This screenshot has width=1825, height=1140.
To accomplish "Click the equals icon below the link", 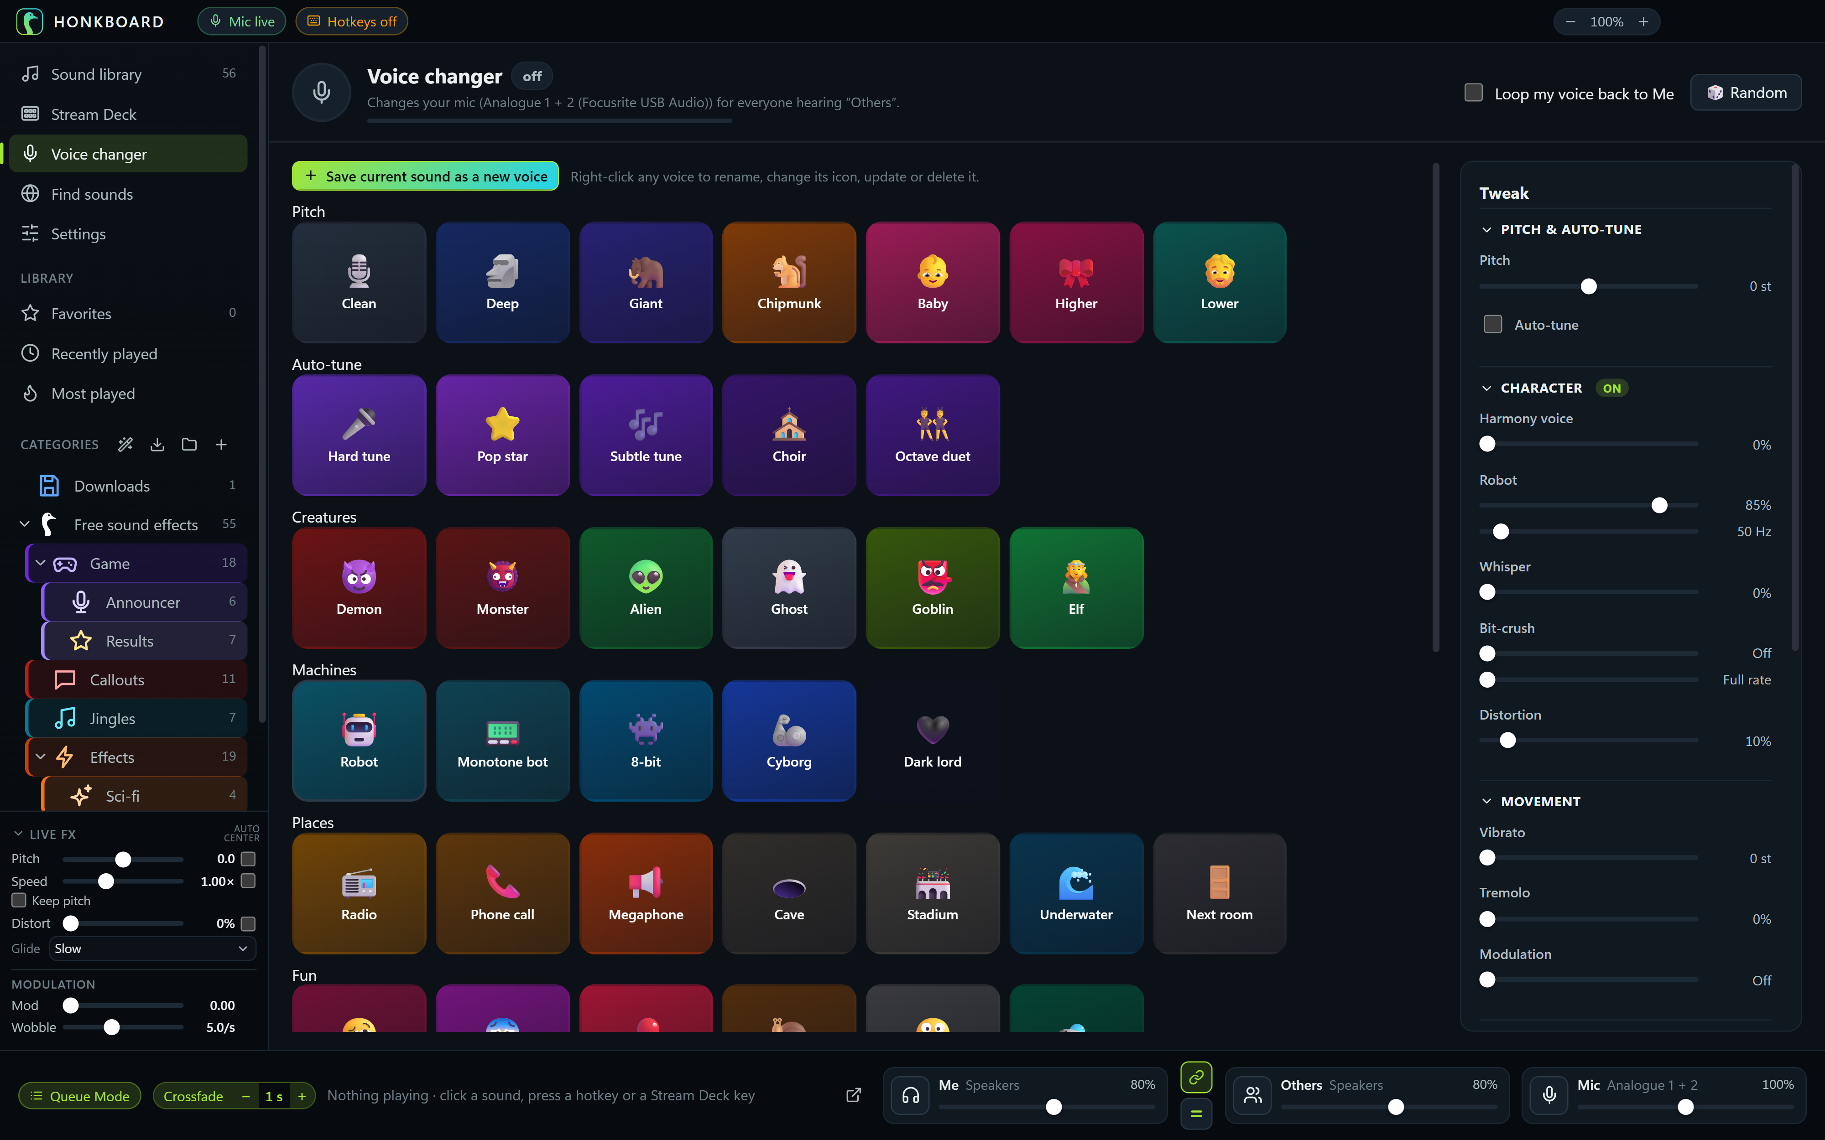I will click(1196, 1114).
